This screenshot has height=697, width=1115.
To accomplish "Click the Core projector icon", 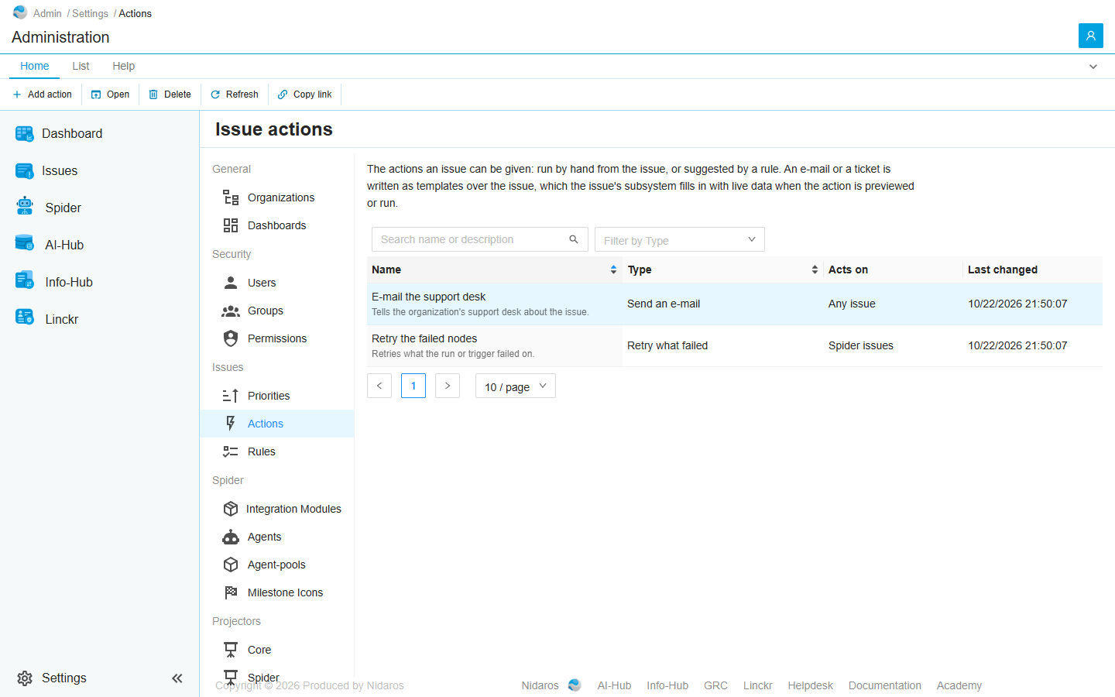I will (231, 650).
